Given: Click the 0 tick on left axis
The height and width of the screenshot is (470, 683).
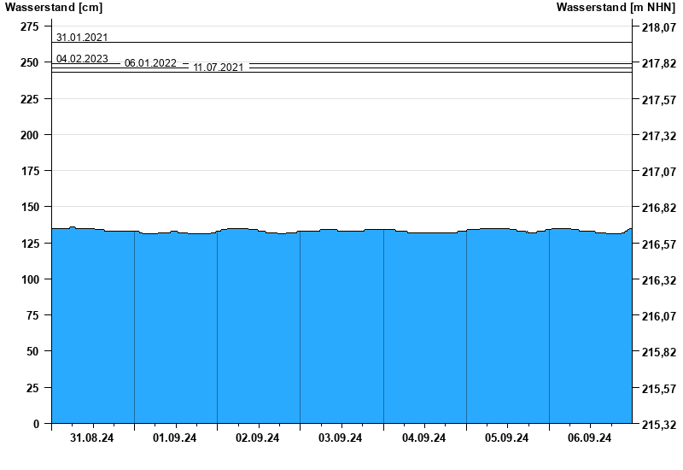Looking at the screenshot, I should click(x=35, y=424).
